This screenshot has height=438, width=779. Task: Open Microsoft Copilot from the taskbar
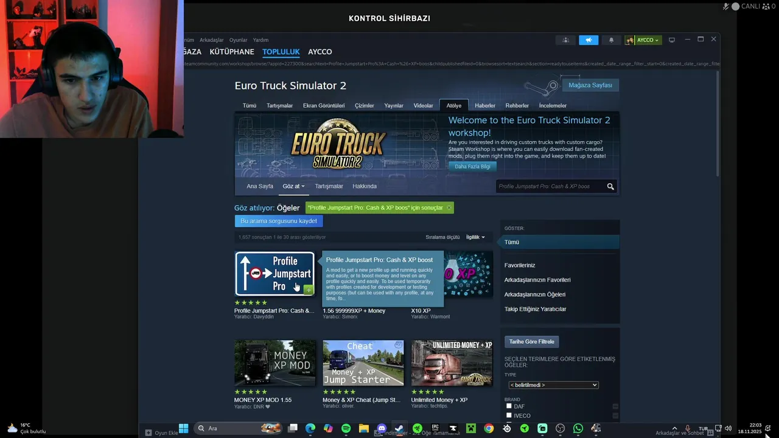[x=328, y=428]
